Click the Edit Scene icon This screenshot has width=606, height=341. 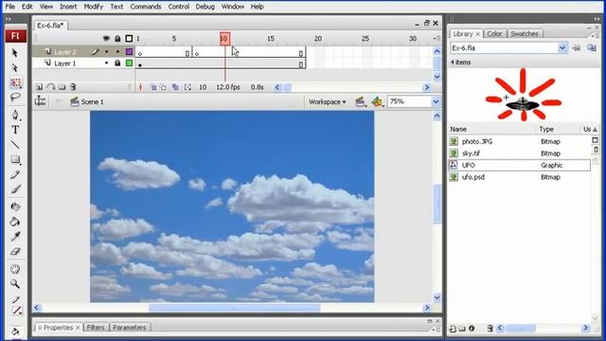coord(360,101)
